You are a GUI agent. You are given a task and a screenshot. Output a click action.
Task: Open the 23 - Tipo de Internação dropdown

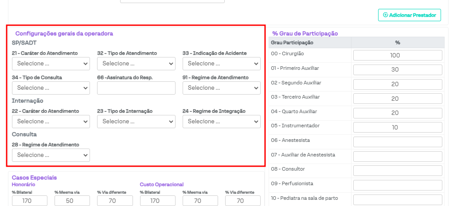136,121
